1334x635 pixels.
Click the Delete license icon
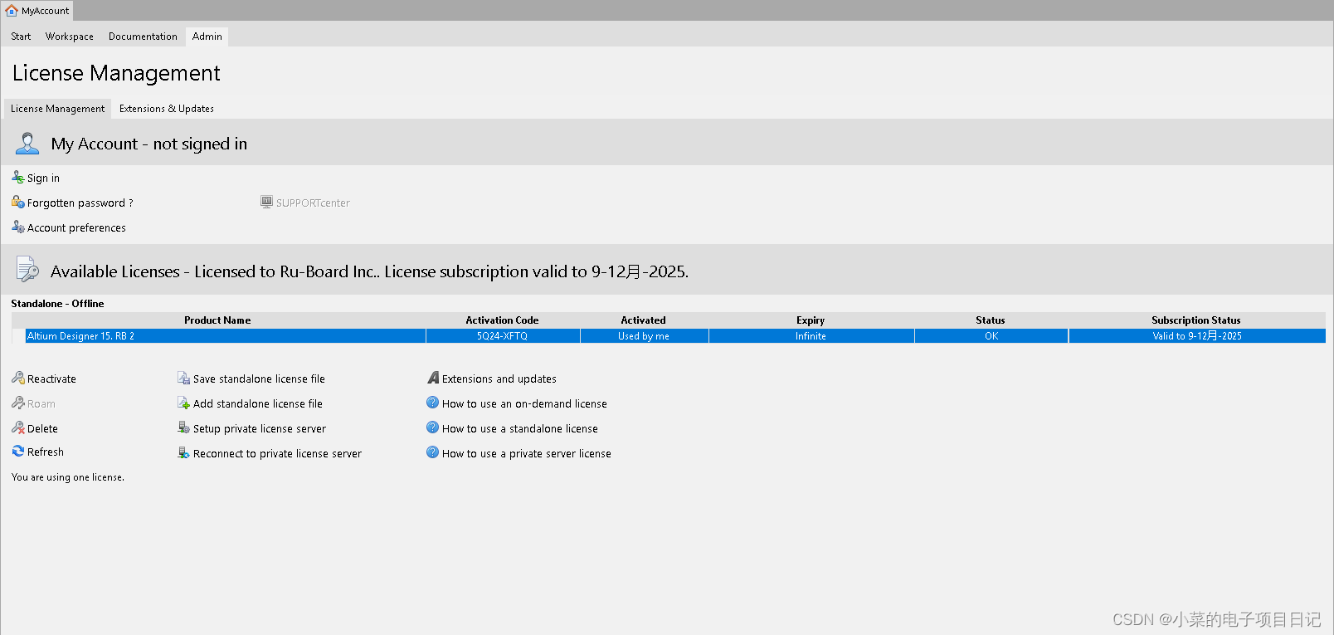[x=17, y=428]
